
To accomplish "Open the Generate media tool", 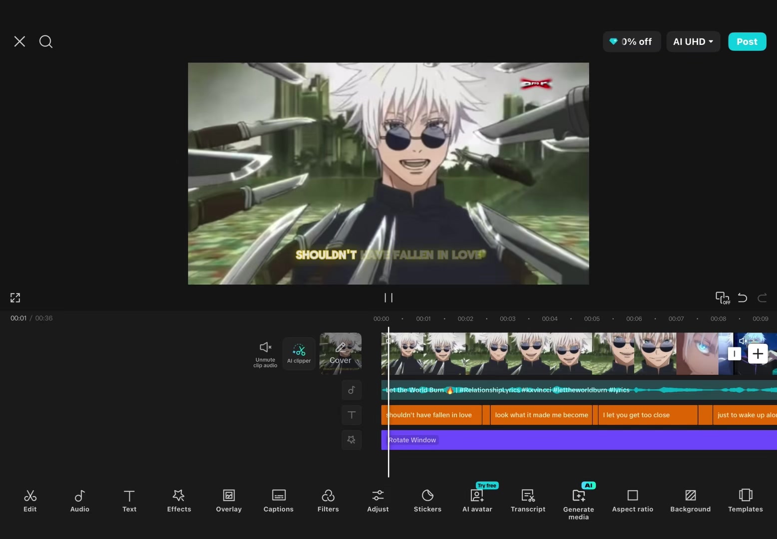I will coord(579,504).
